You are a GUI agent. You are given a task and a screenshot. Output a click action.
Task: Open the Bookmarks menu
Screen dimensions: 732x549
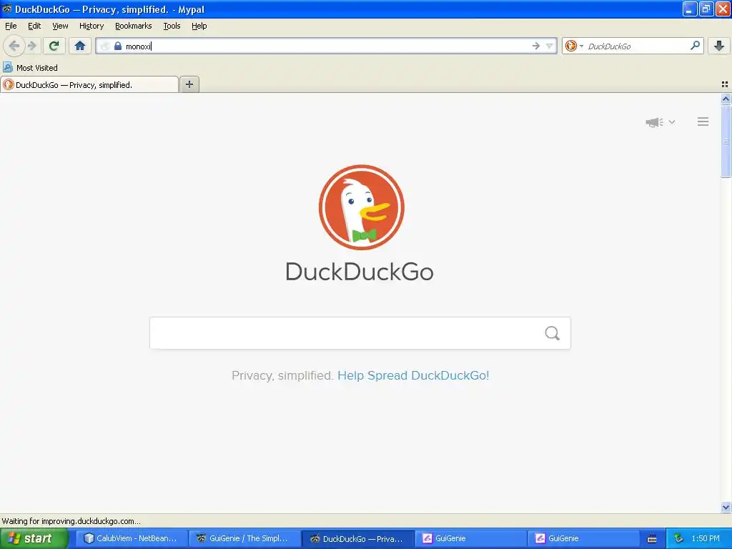[x=134, y=26]
